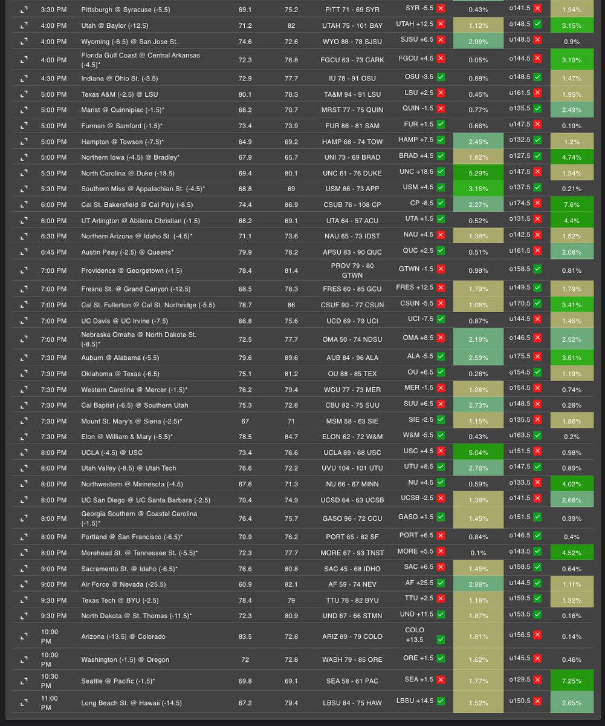Expand the Wyoming @ San Jose St. row
Viewport: 605px width, 726px height.
coord(24,42)
